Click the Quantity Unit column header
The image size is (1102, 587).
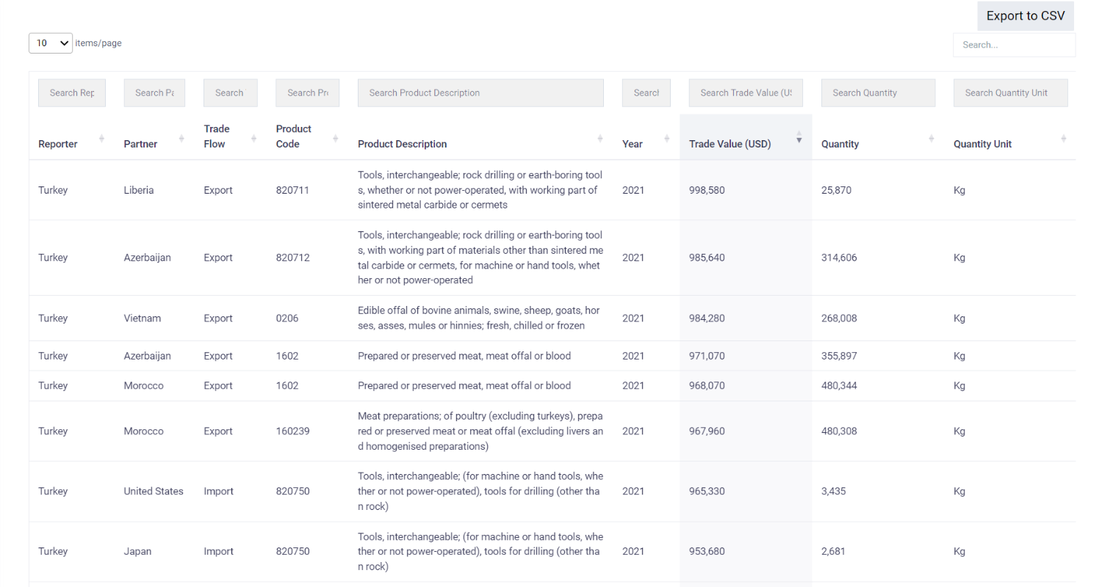tap(982, 145)
